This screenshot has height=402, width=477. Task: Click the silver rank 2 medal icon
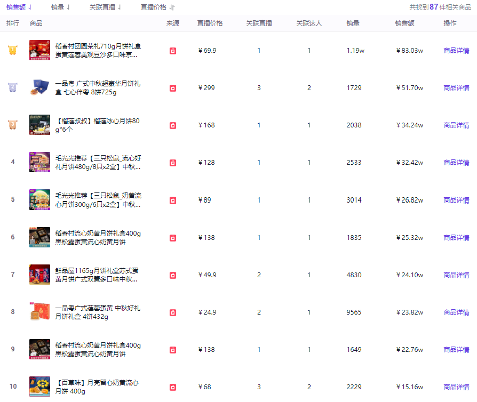[x=13, y=87]
